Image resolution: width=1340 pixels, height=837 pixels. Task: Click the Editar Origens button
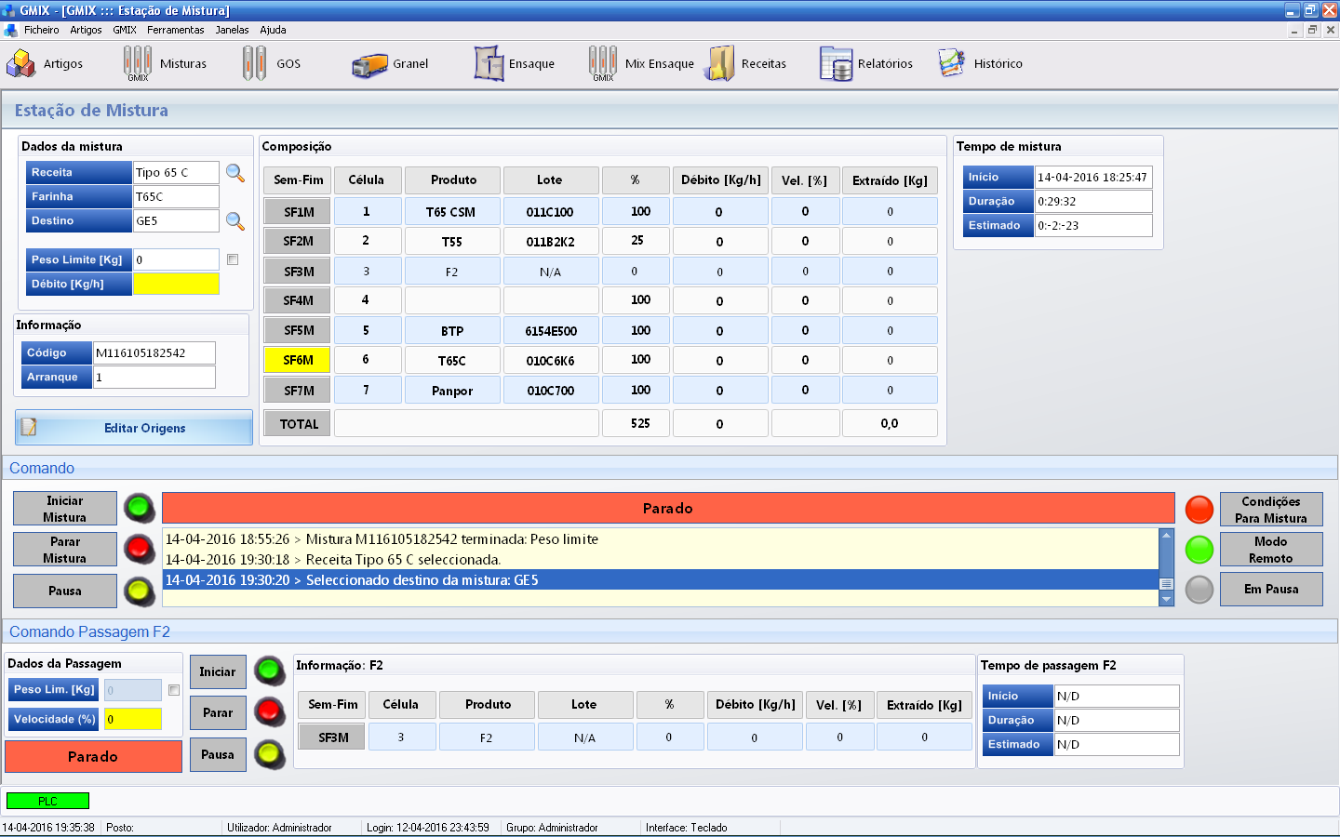[x=133, y=427]
